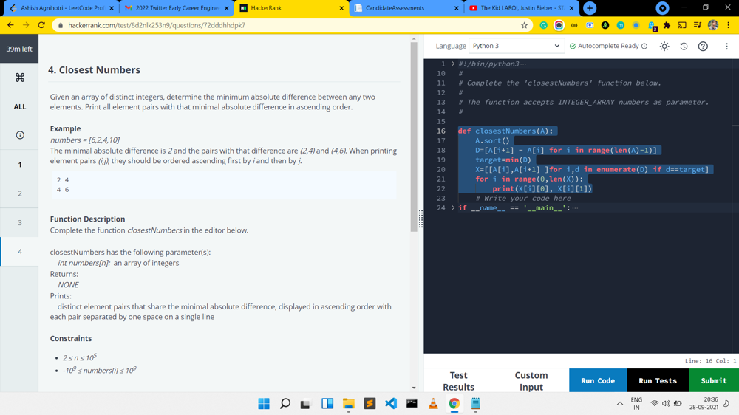Click line 16 def closestNumbers code
Viewport: 739px width, 415px height.
[505, 131]
